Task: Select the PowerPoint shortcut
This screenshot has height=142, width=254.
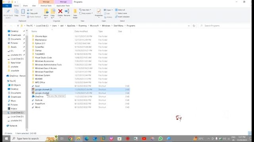Action: pos(40,104)
